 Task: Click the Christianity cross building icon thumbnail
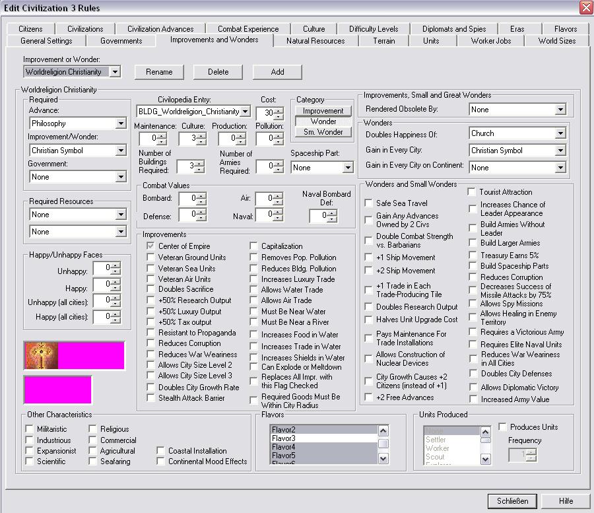[41, 355]
